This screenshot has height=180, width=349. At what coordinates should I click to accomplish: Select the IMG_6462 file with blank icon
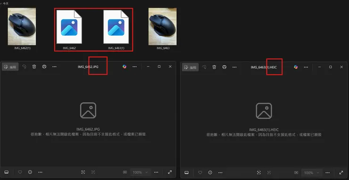tap(69, 27)
